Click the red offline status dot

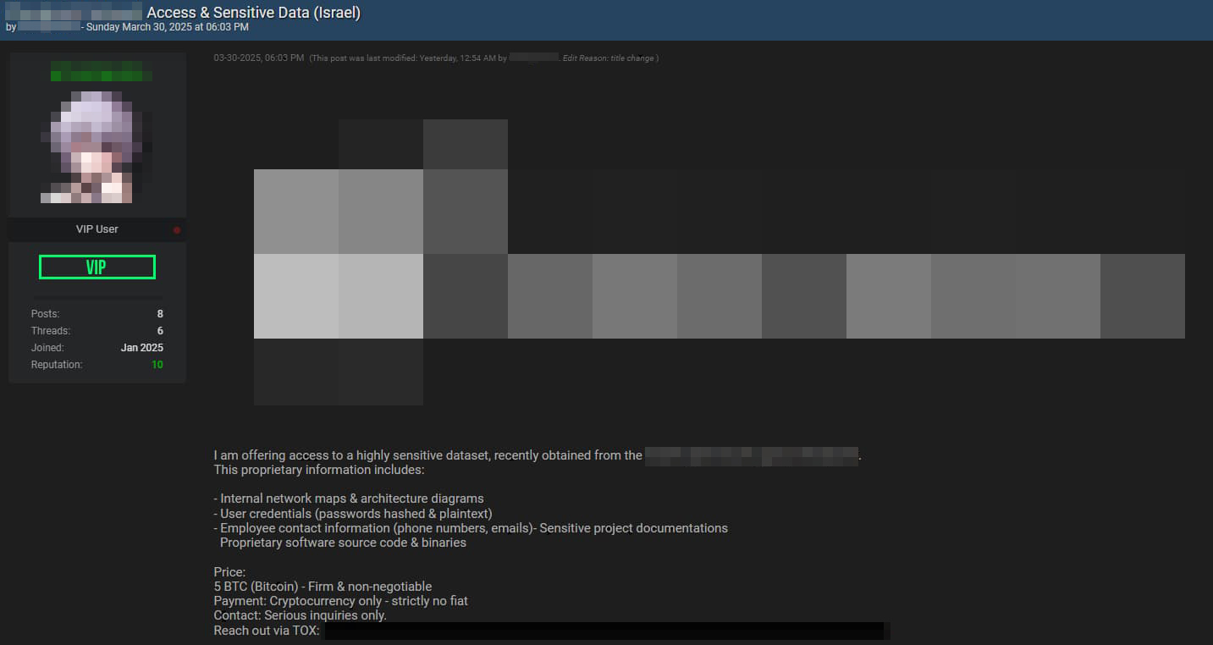click(x=177, y=229)
